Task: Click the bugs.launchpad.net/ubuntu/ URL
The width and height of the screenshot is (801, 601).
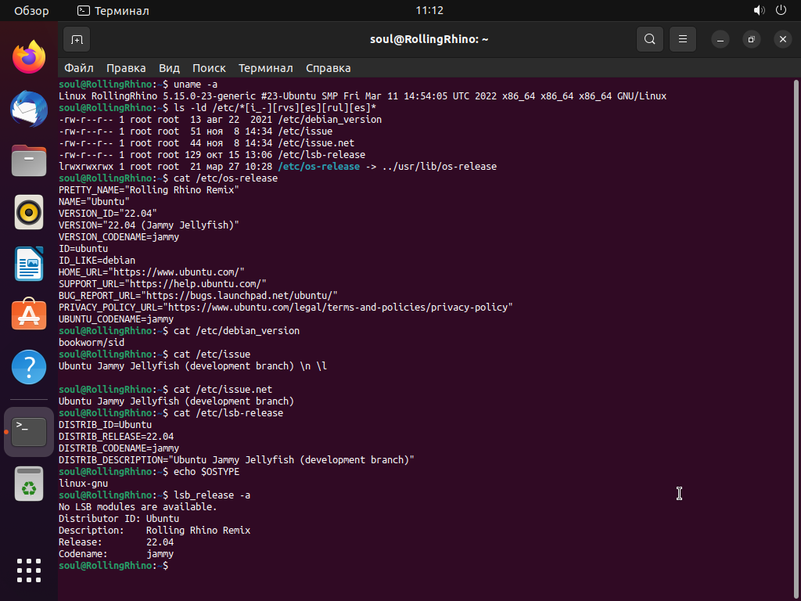Action: click(239, 295)
